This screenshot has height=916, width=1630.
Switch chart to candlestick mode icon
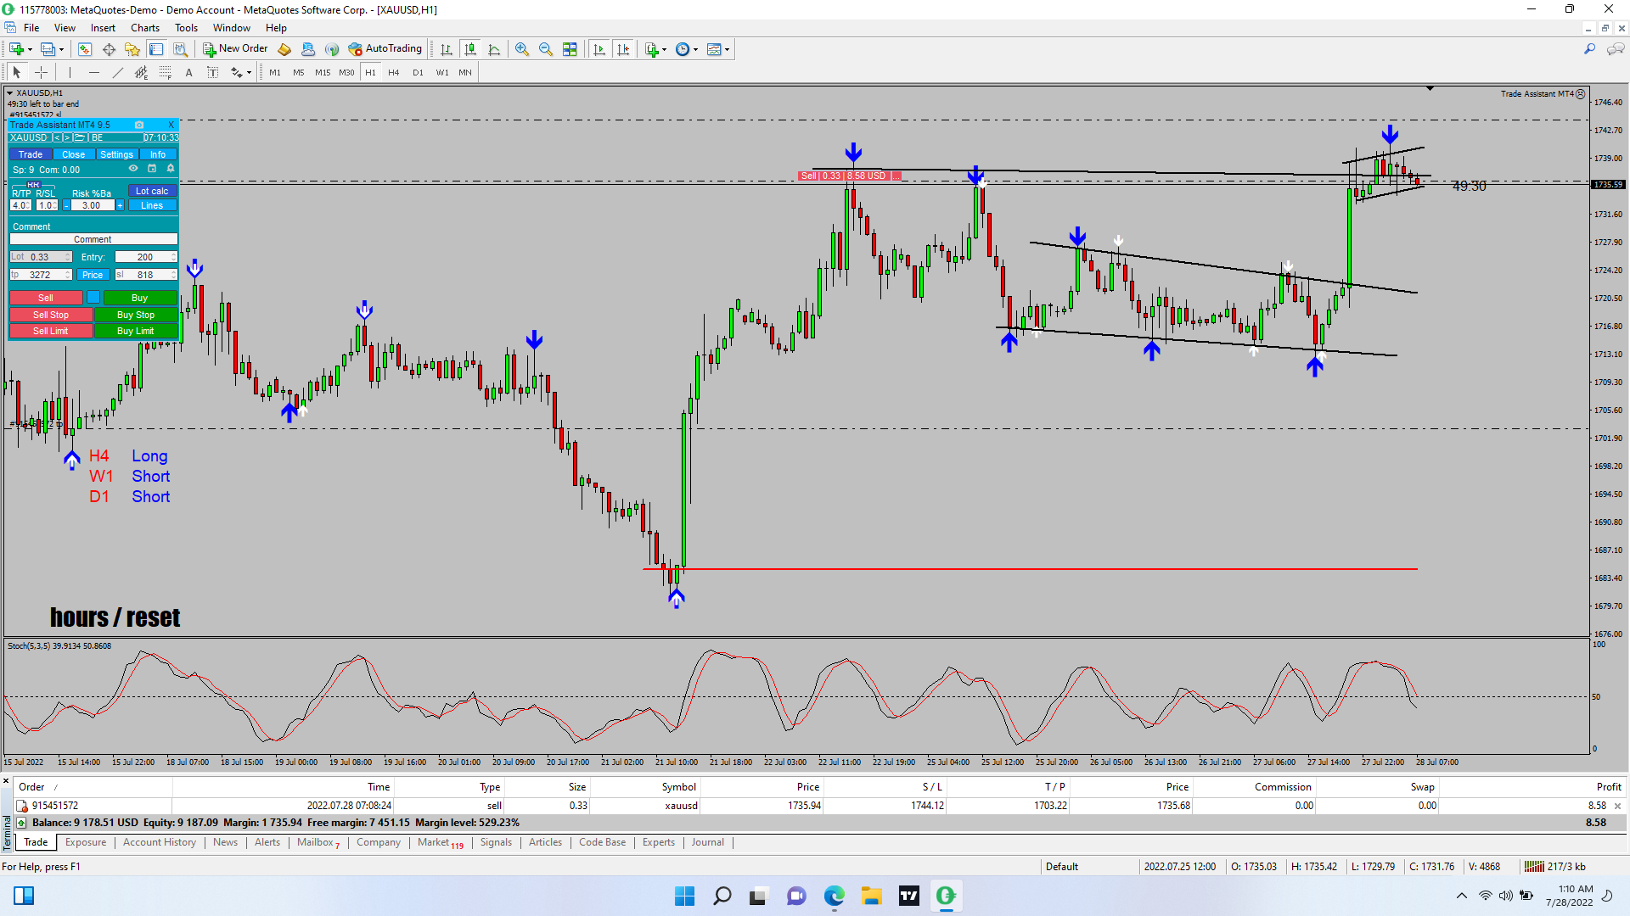pos(470,49)
